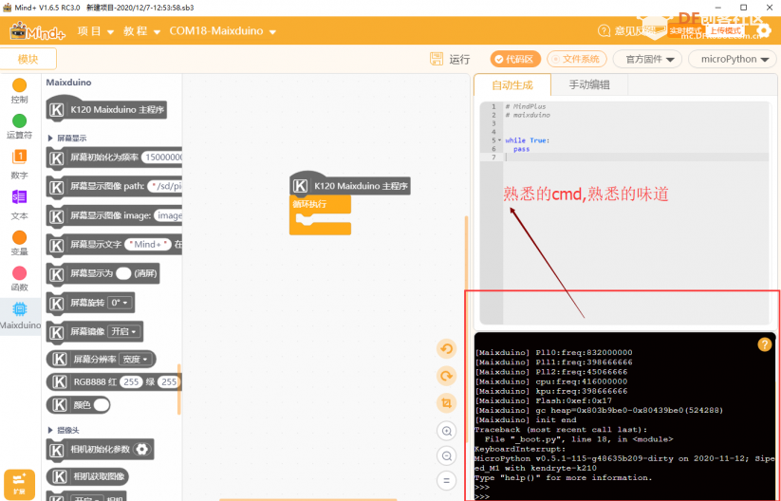Select 屏幕显示为 (清屏) block

click(102, 273)
